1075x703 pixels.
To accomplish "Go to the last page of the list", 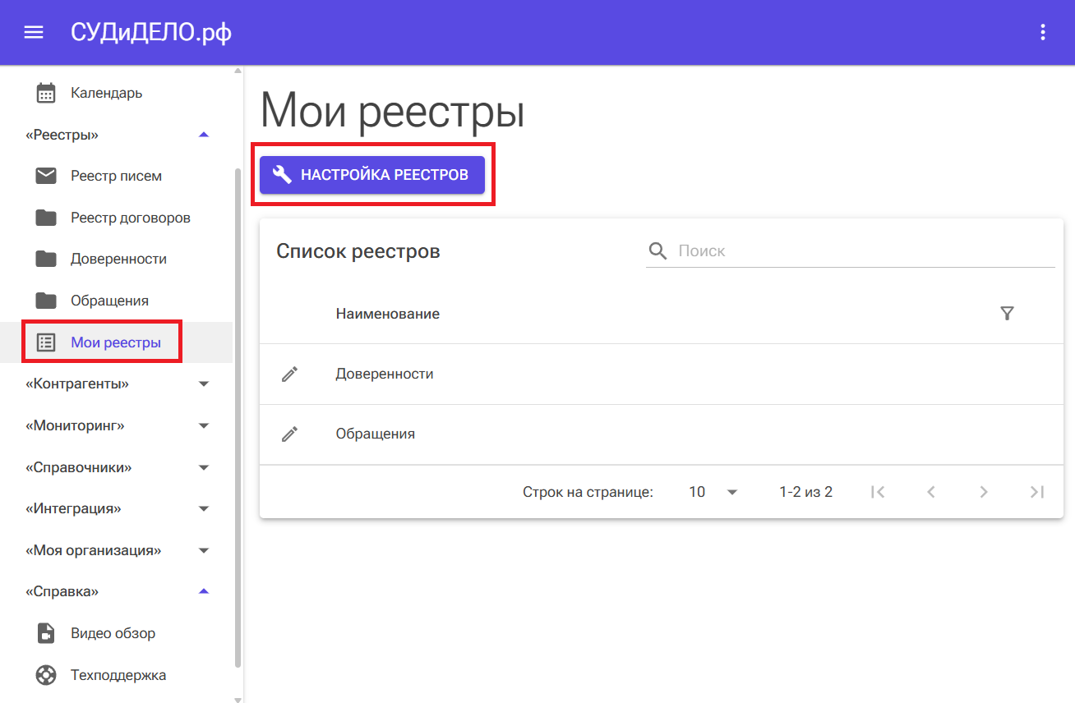I will (x=1036, y=492).
